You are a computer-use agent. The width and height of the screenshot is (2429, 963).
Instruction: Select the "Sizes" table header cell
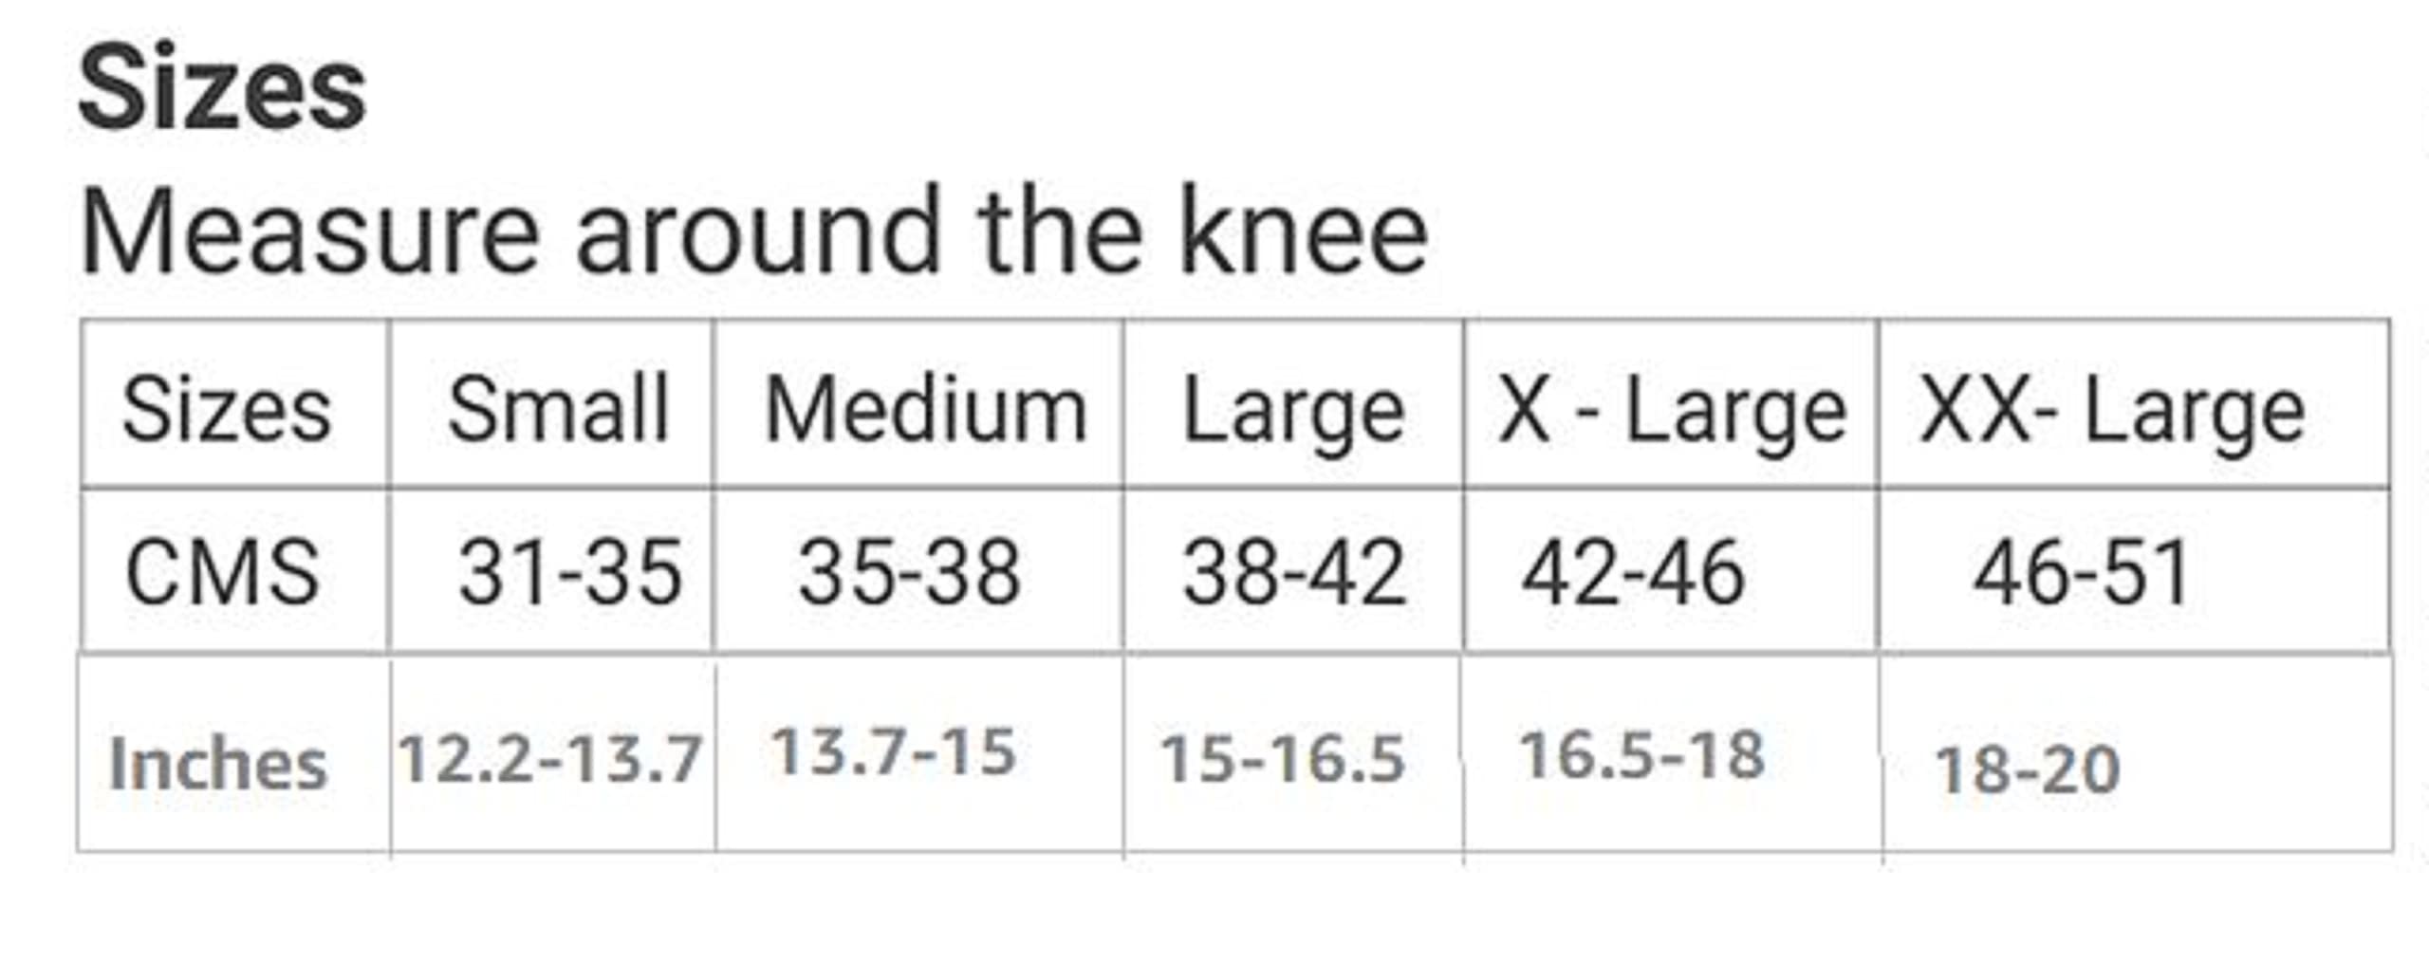click(x=227, y=410)
